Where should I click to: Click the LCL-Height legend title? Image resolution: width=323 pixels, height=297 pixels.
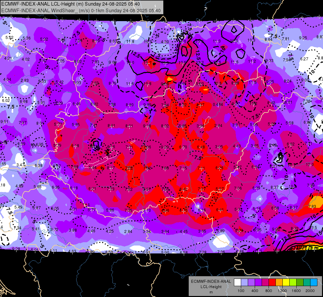(211, 287)
